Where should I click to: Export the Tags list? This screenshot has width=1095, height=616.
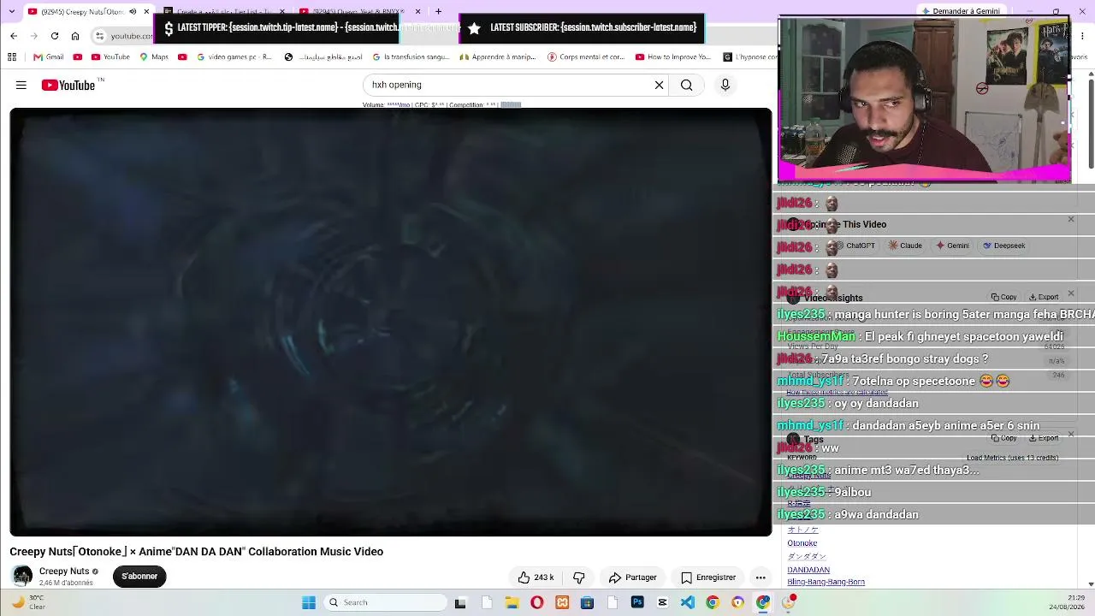[1044, 438]
